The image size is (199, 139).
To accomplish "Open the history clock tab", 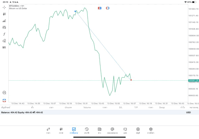I will coord(86,130).
